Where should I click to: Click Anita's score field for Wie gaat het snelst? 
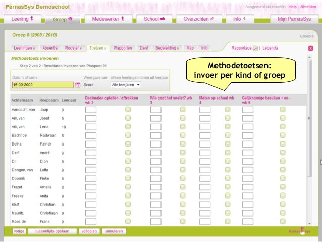(155, 196)
